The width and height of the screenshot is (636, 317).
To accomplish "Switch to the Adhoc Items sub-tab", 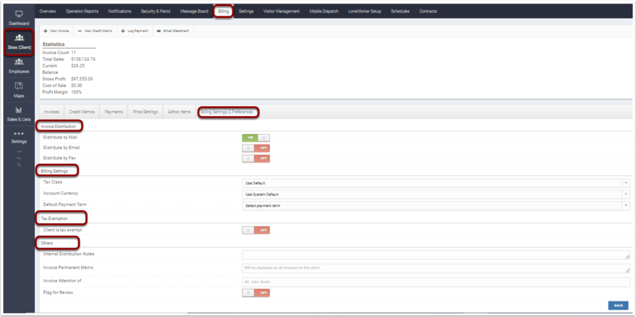I will point(179,112).
